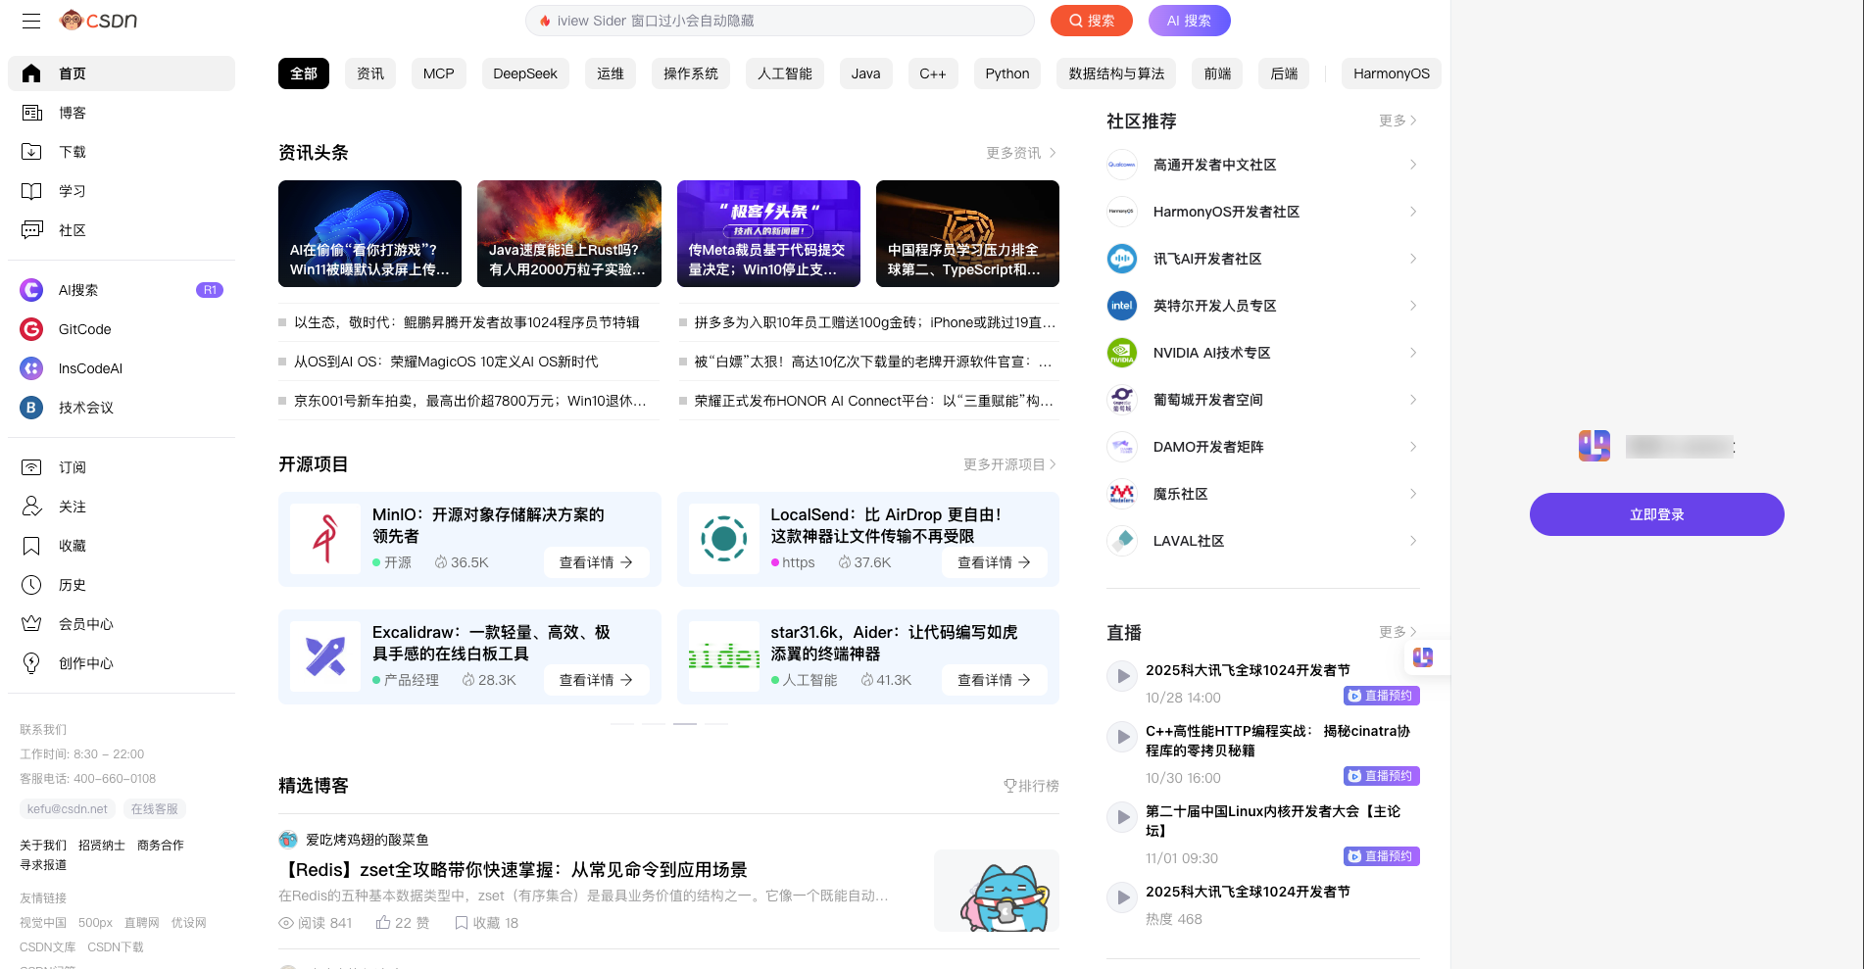Click the search input field
The height and width of the screenshot is (969, 1864).
click(x=779, y=21)
